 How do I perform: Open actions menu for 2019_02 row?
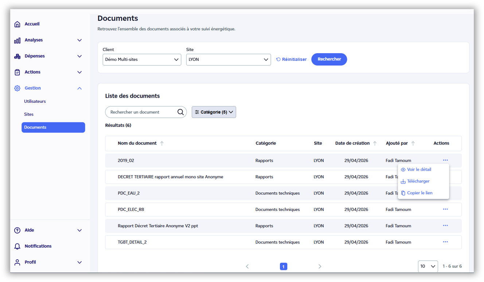pyautogui.click(x=445, y=160)
